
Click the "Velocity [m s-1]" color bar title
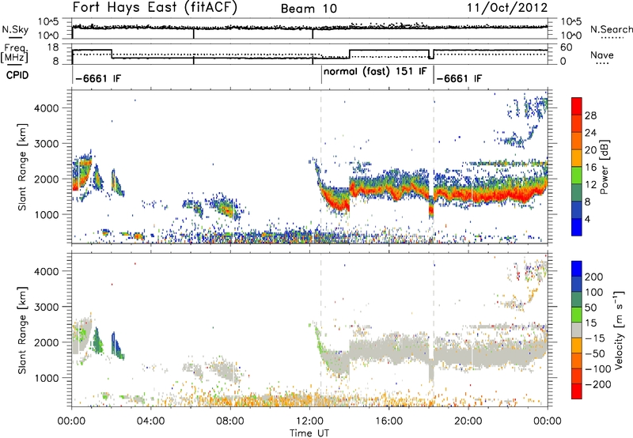tap(620, 330)
